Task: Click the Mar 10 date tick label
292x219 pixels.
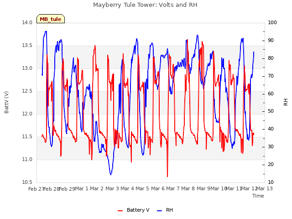Action: [219, 188]
